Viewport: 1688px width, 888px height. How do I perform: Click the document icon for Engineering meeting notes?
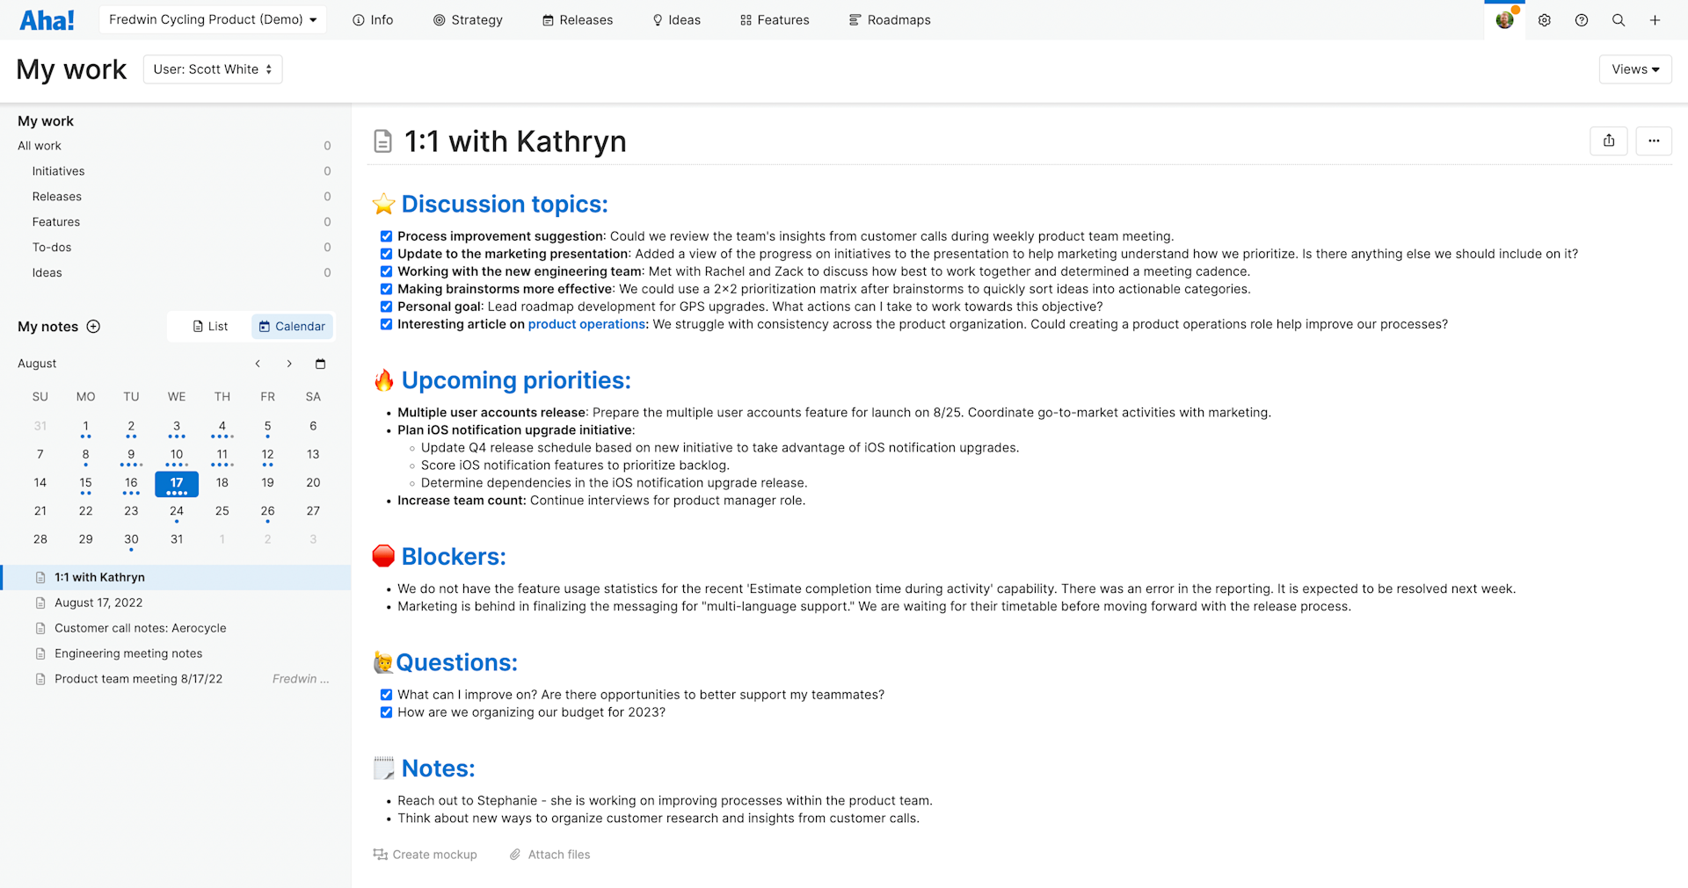click(x=40, y=653)
